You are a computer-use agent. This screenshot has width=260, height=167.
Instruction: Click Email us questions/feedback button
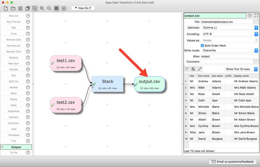[233, 161]
